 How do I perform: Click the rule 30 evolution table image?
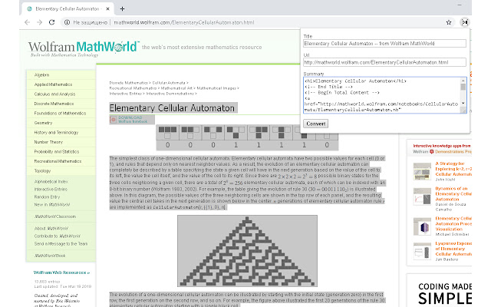coord(247,137)
